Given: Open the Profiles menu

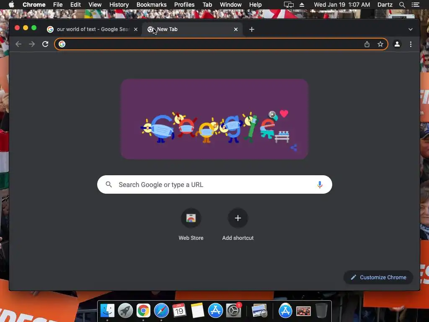Looking at the screenshot, I should (x=184, y=5).
